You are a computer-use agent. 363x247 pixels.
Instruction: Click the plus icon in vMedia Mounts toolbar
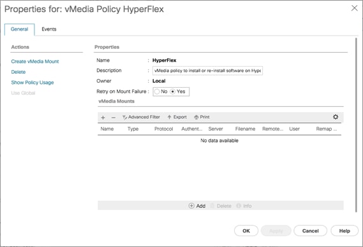click(x=103, y=118)
